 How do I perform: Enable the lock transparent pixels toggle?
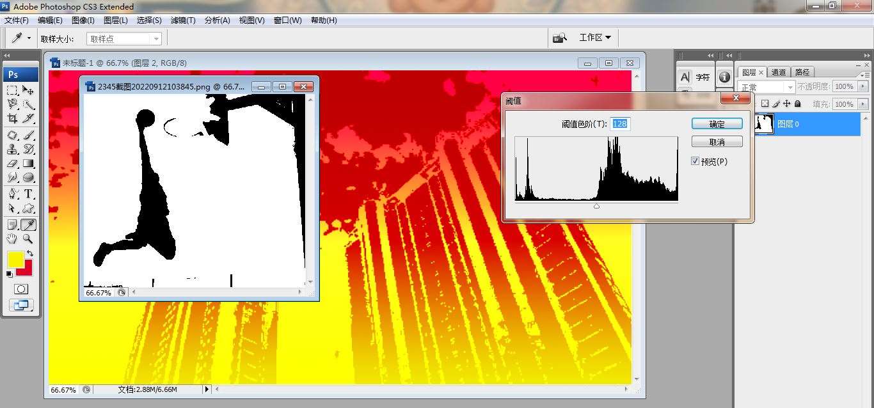click(x=765, y=104)
